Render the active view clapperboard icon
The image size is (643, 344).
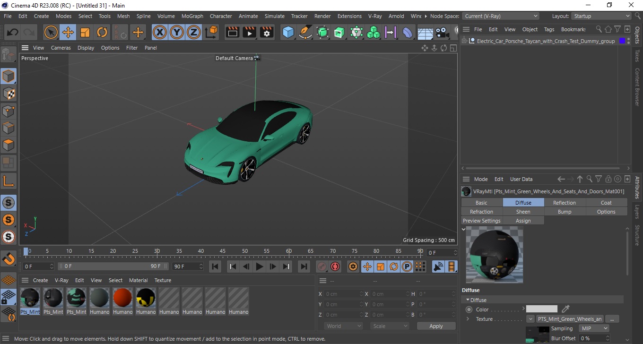(232, 33)
